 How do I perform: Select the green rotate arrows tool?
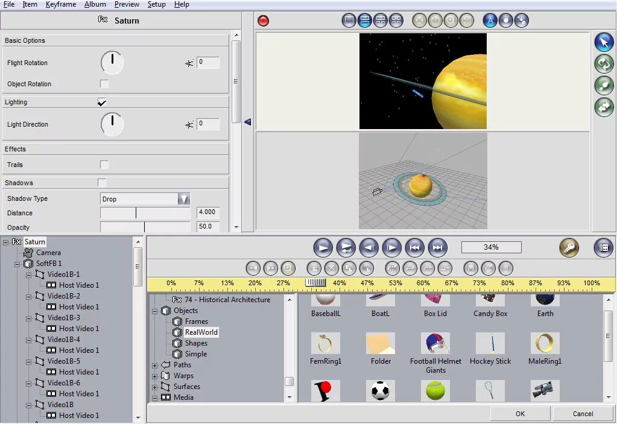point(604,64)
